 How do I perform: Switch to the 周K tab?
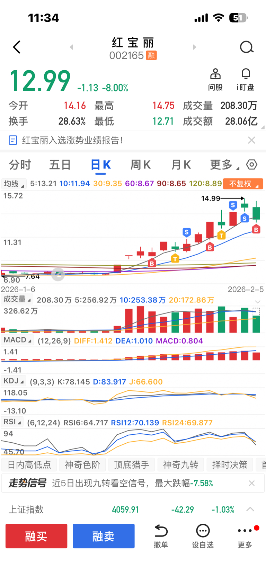[140, 165]
